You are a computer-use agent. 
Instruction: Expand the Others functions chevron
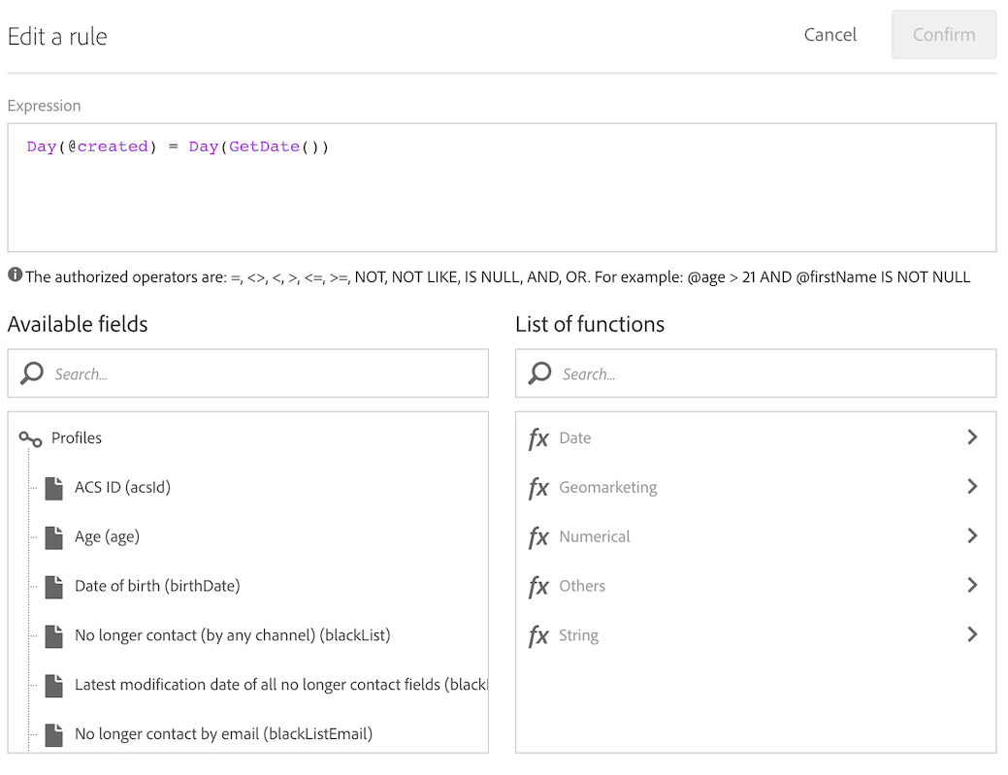(972, 585)
